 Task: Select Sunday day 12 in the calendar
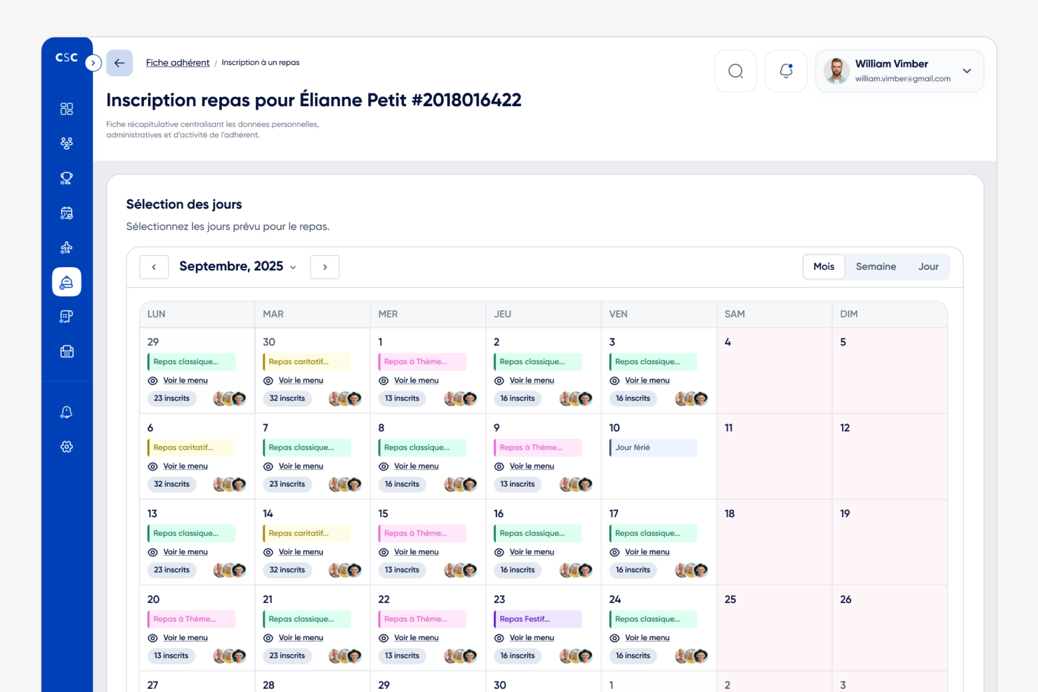point(890,456)
